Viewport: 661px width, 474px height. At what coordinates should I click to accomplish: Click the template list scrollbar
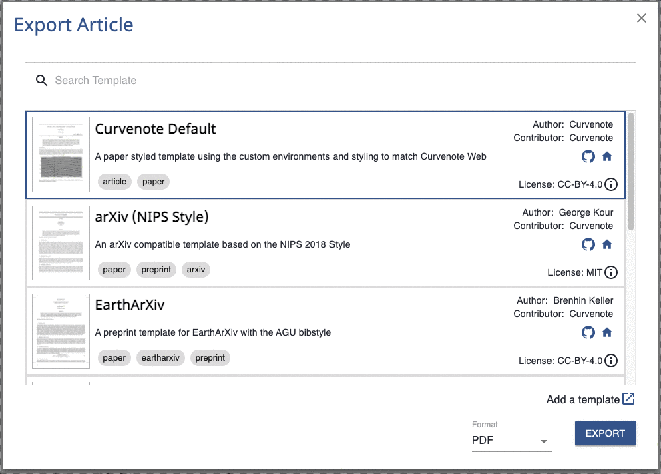point(631,172)
